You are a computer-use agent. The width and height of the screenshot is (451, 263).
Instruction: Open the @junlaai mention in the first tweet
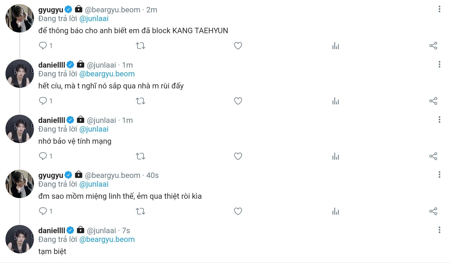pyautogui.click(x=94, y=19)
